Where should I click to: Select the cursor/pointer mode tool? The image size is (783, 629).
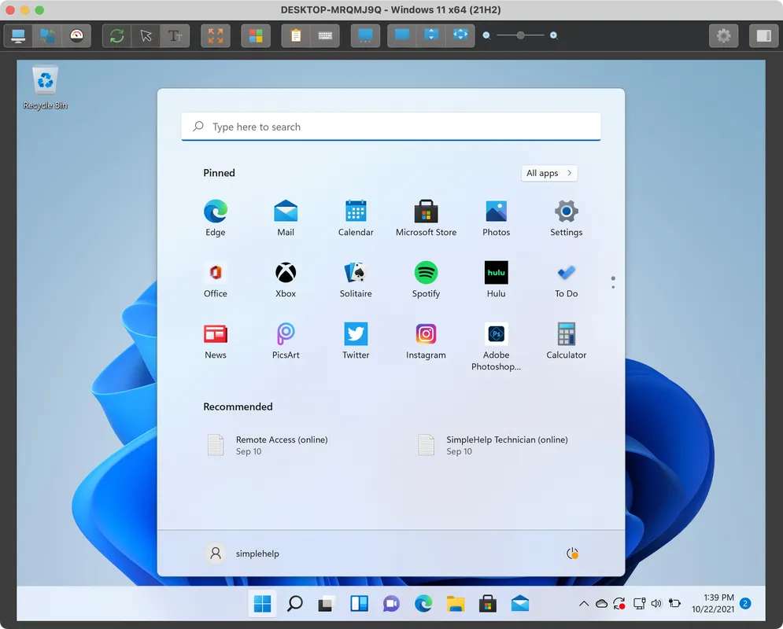tap(148, 35)
